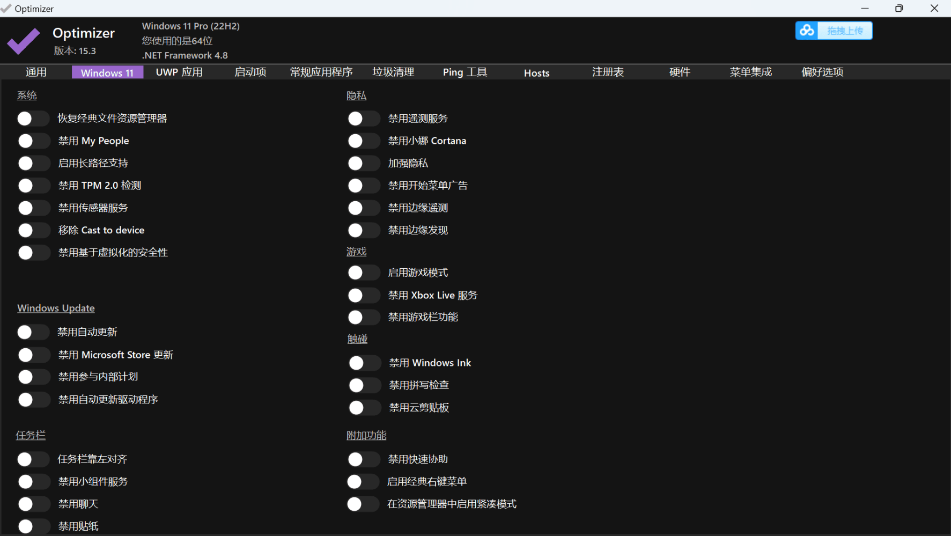The height and width of the screenshot is (536, 951).
Task: Open the 注册表 tab
Action: [608, 72]
